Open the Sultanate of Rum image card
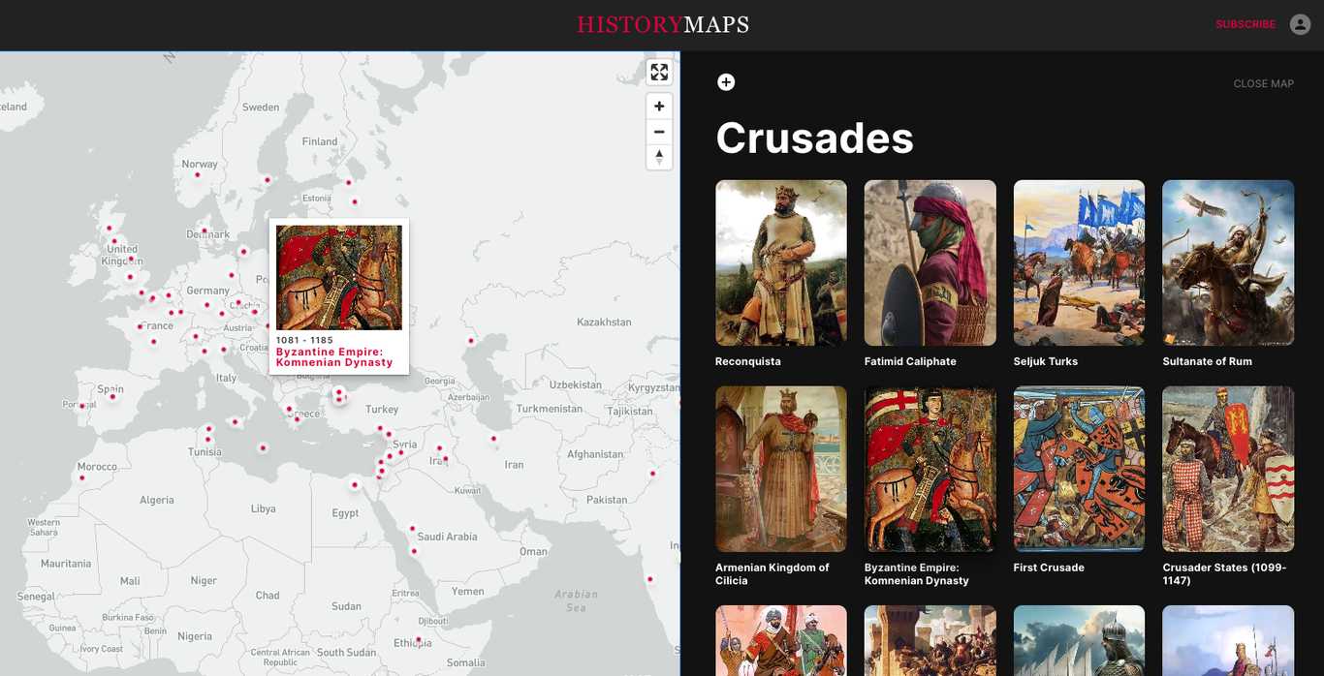The height and width of the screenshot is (676, 1324). [x=1228, y=262]
